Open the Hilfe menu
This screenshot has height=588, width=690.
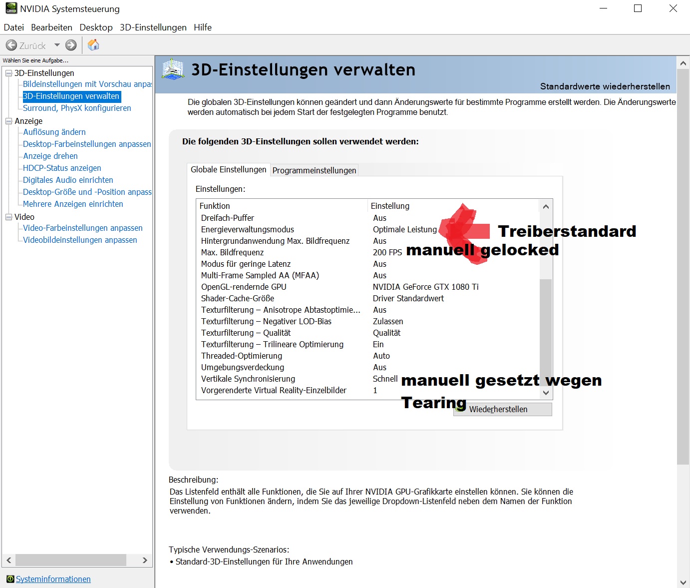(x=203, y=27)
